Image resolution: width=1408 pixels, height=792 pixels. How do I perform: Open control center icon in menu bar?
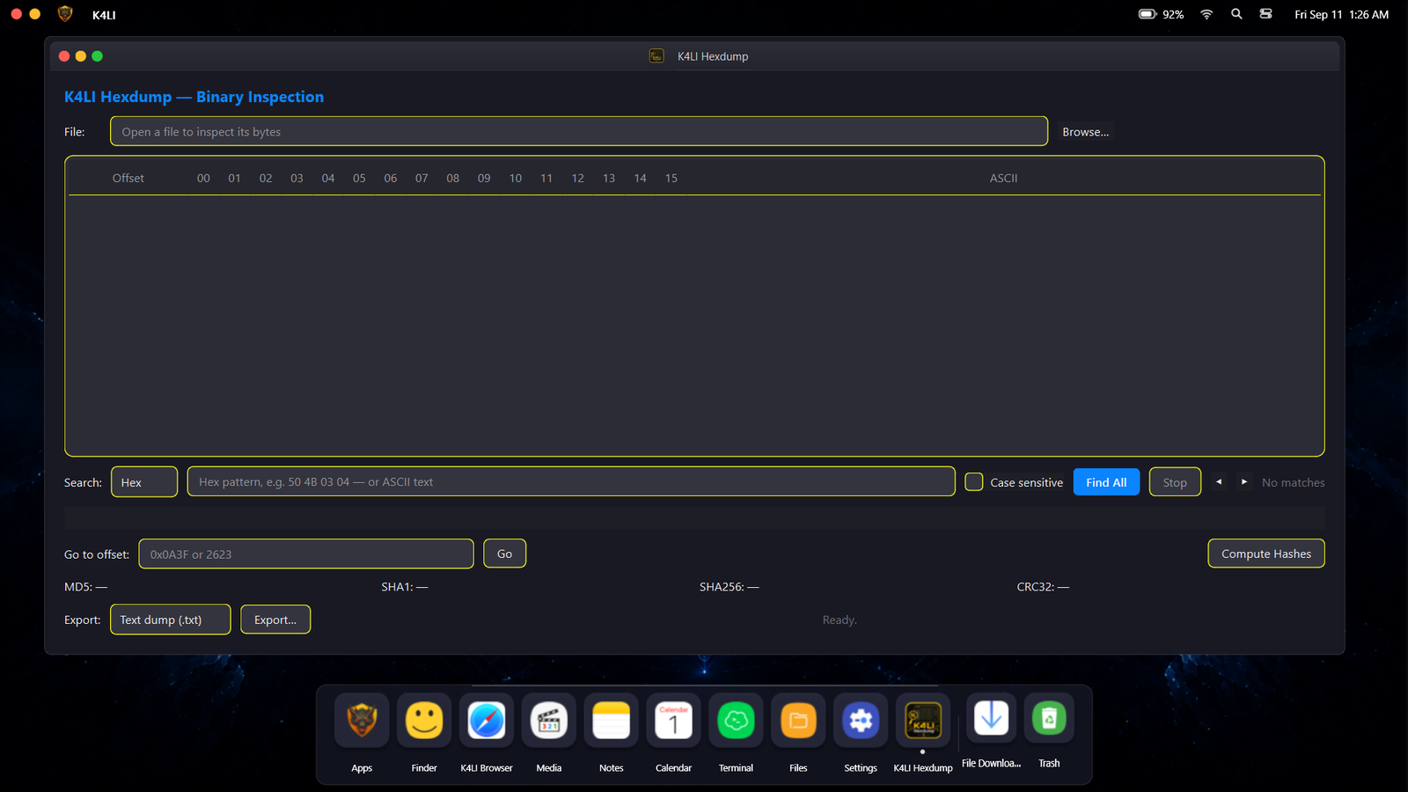point(1265,14)
